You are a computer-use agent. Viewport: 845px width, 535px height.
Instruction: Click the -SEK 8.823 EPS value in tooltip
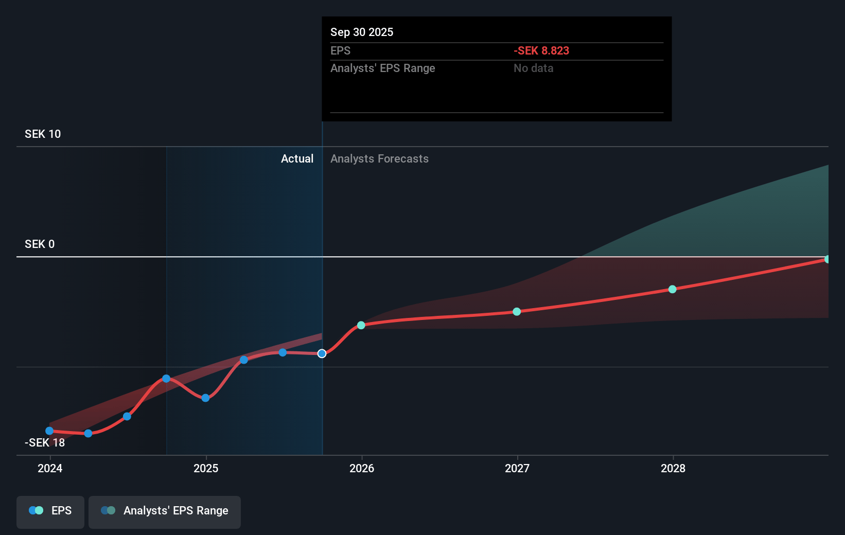[541, 51]
